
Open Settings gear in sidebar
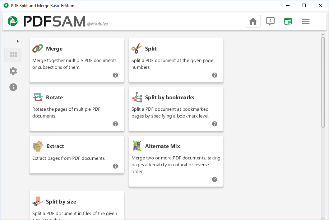click(x=13, y=71)
